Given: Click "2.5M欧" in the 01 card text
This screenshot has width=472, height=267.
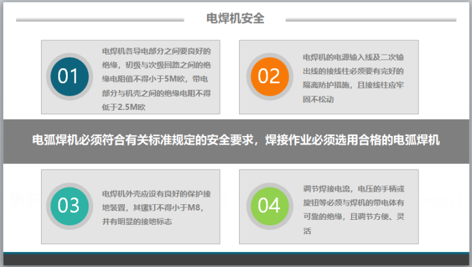Looking at the screenshot, I should 131,107.
